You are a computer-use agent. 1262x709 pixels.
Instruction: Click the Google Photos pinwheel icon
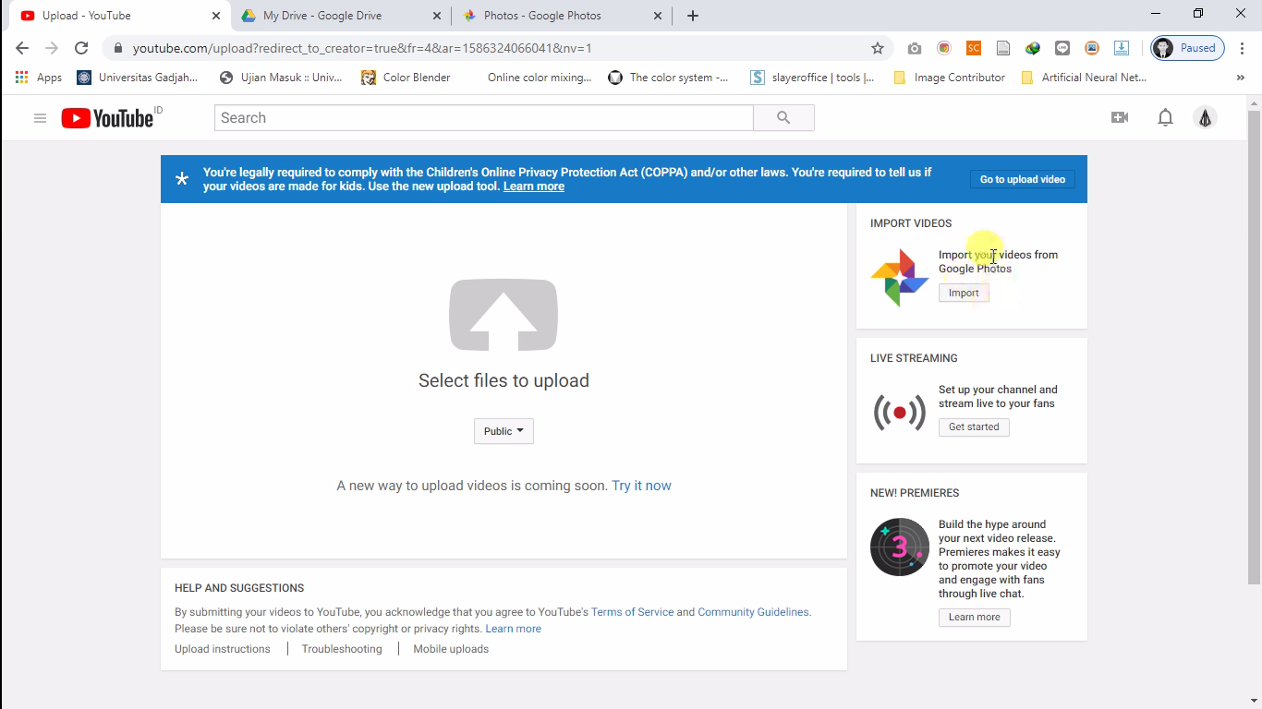point(899,277)
